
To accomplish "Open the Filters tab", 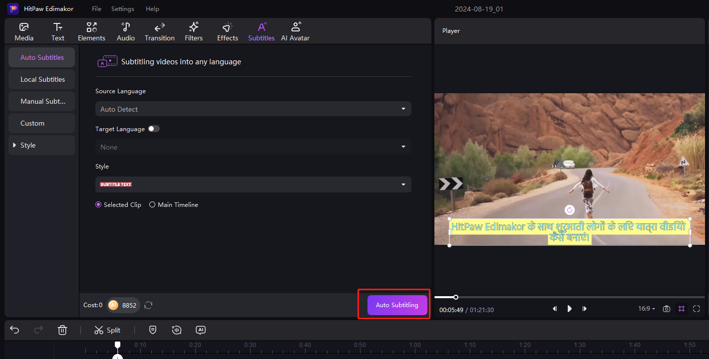I will (x=194, y=32).
